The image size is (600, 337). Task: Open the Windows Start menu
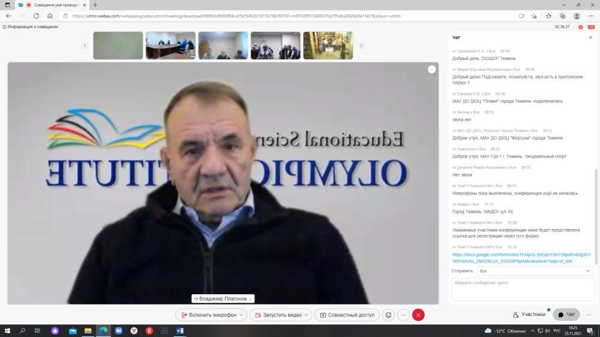point(7,331)
